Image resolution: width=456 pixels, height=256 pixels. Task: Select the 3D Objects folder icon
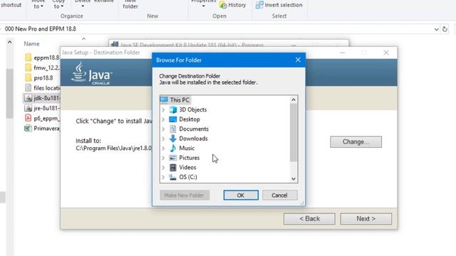(173, 110)
